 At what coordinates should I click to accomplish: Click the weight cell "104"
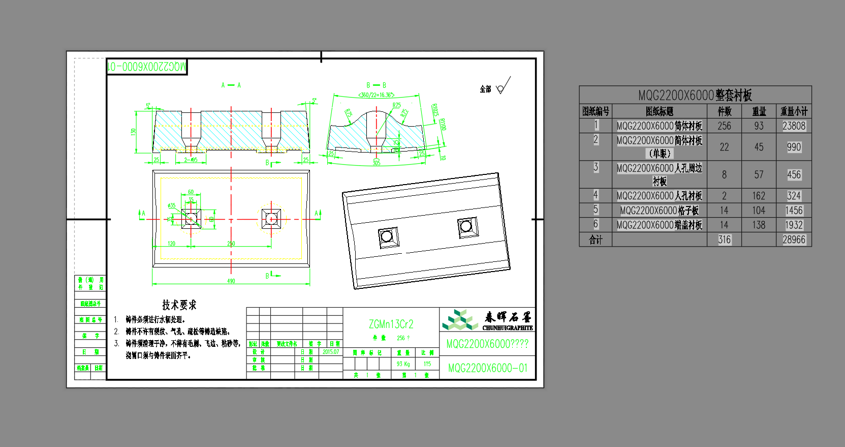pyautogui.click(x=759, y=210)
